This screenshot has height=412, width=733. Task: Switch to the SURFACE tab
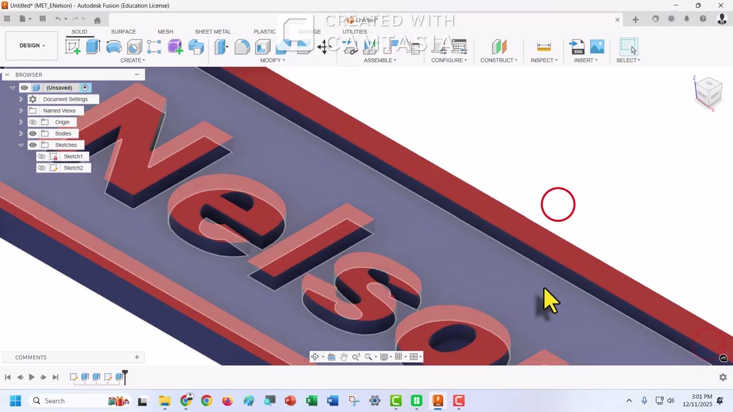[x=123, y=31]
